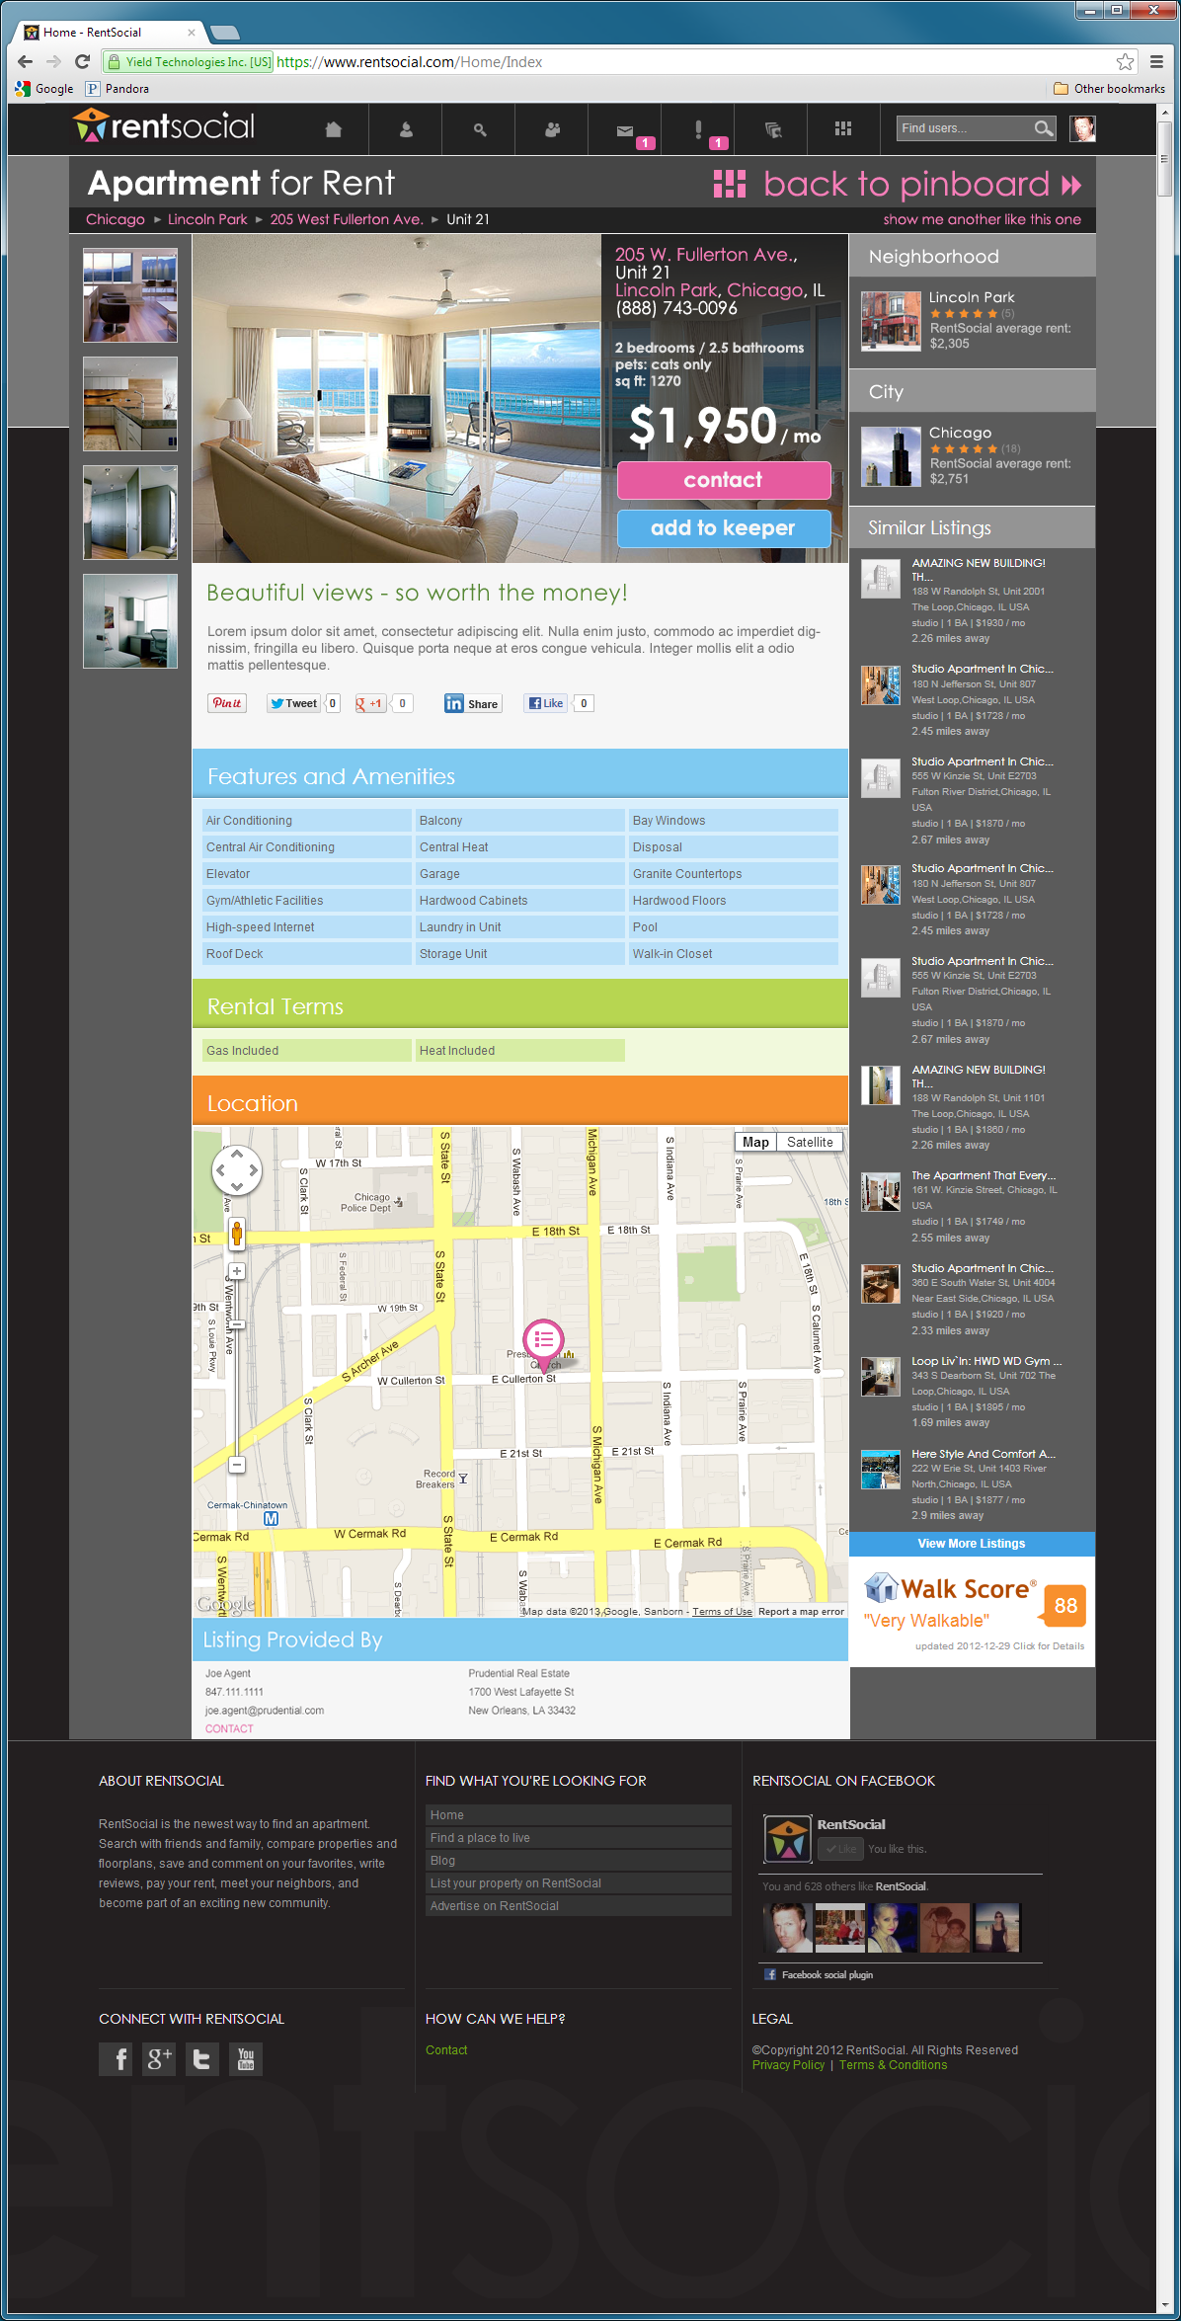Click the map zoom slider track
Screen dimensions: 1181x2321
click(237, 1383)
